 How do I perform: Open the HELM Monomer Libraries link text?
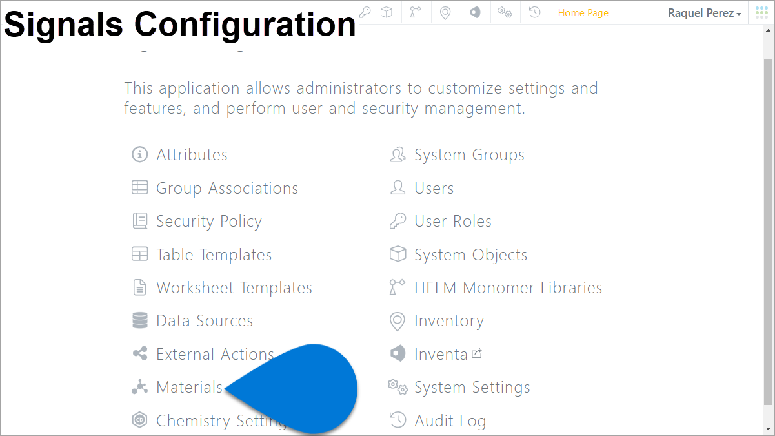pos(508,287)
